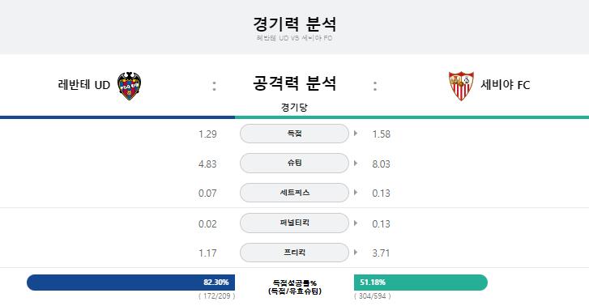Viewport: 589px width, 306px height.
Task: Click the green 51.18% success rate bar
Action: tap(420, 283)
